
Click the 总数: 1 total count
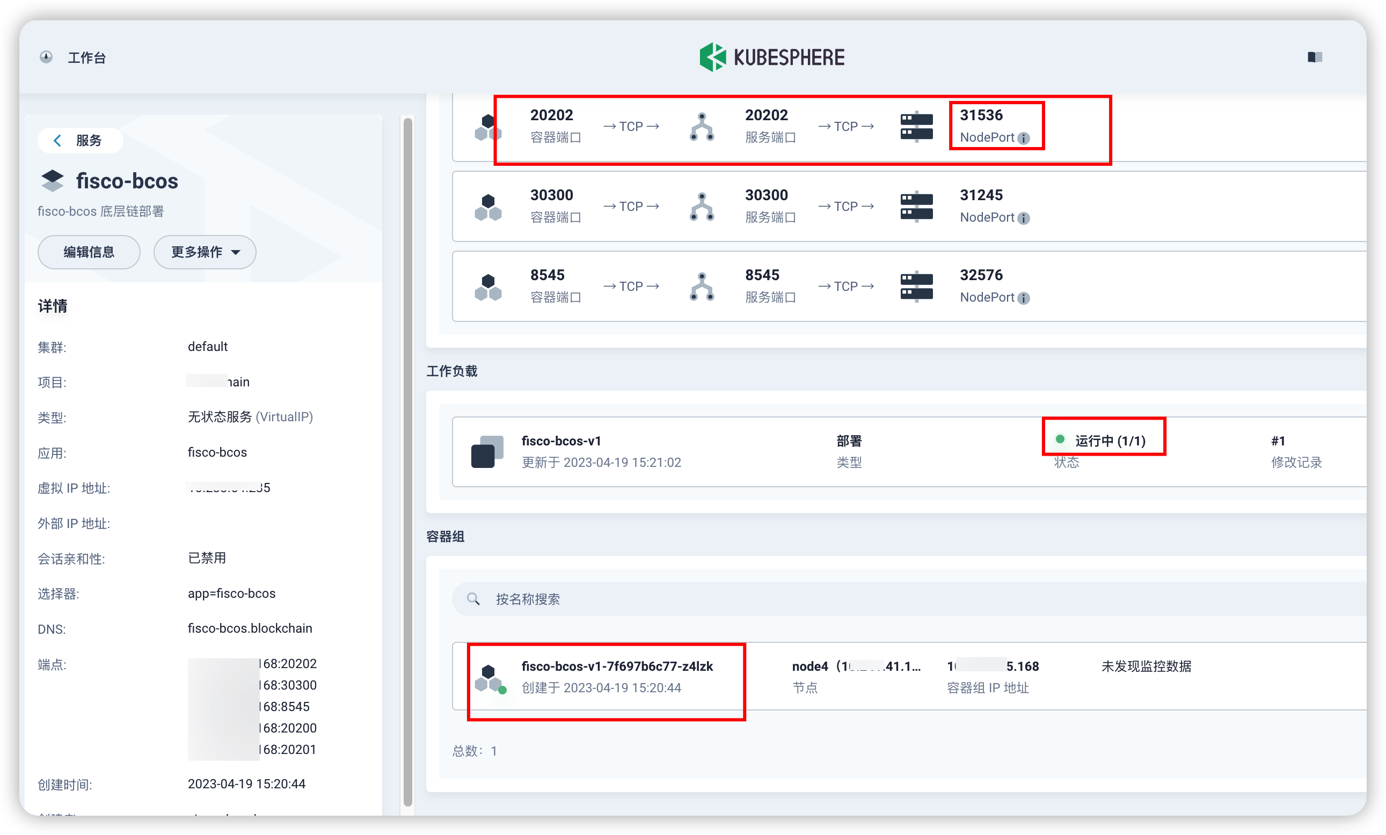click(x=474, y=751)
